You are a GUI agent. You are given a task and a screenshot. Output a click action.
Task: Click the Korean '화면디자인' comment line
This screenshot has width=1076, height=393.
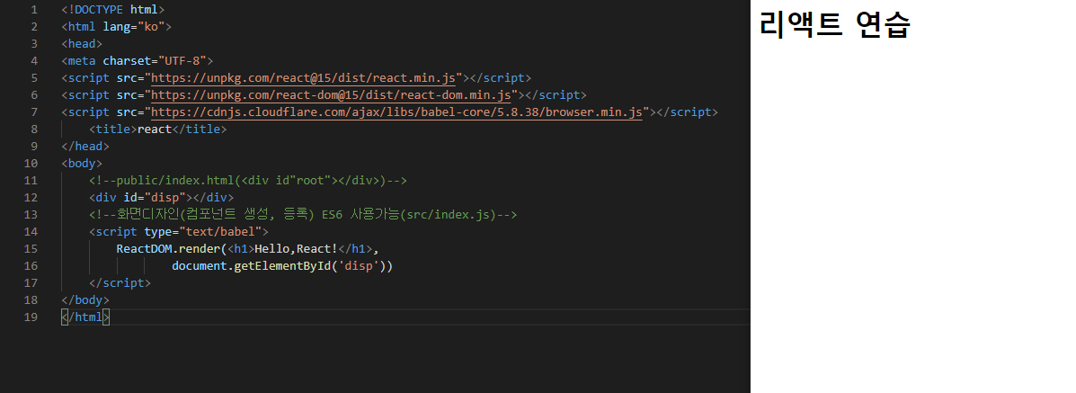click(x=303, y=215)
